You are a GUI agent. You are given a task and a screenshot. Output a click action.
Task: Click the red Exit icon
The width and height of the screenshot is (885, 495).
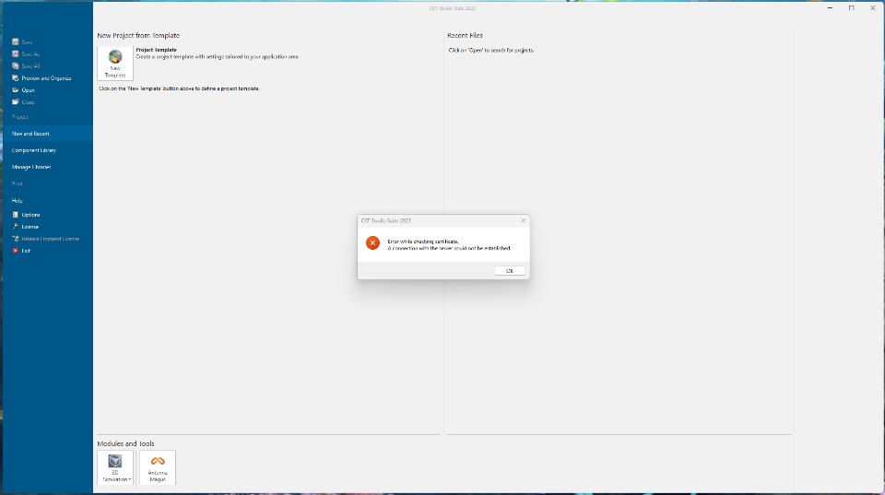(x=16, y=251)
